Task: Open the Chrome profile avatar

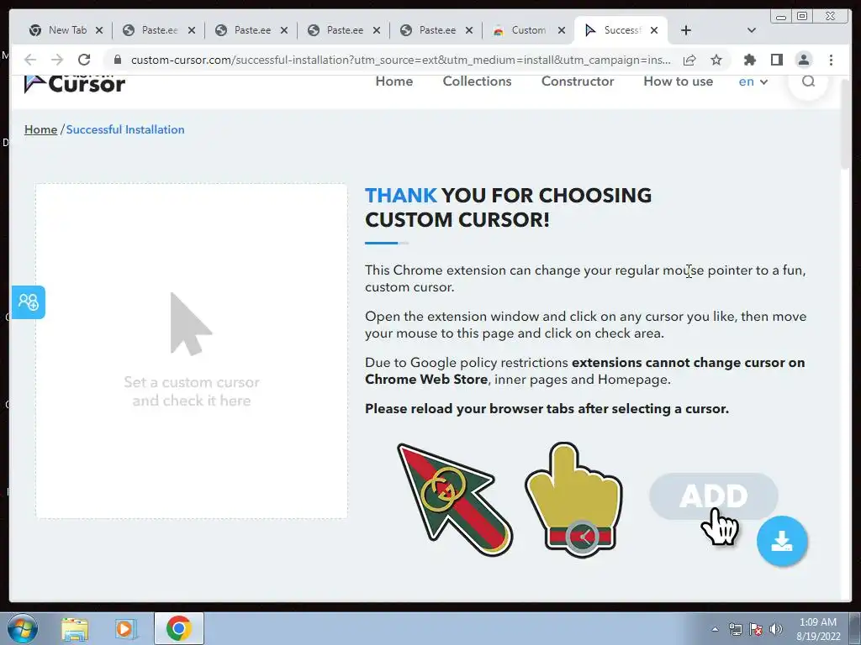Action: [x=803, y=60]
